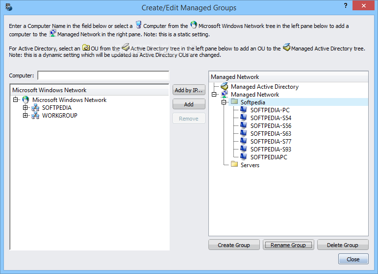The width and height of the screenshot is (378, 274).
Task: Select the Managed Active Directory label
Action: click(x=265, y=87)
